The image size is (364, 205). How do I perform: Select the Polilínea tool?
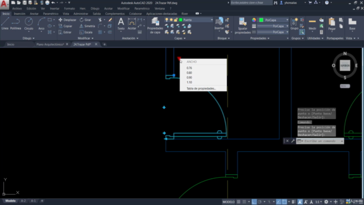(x=15, y=24)
